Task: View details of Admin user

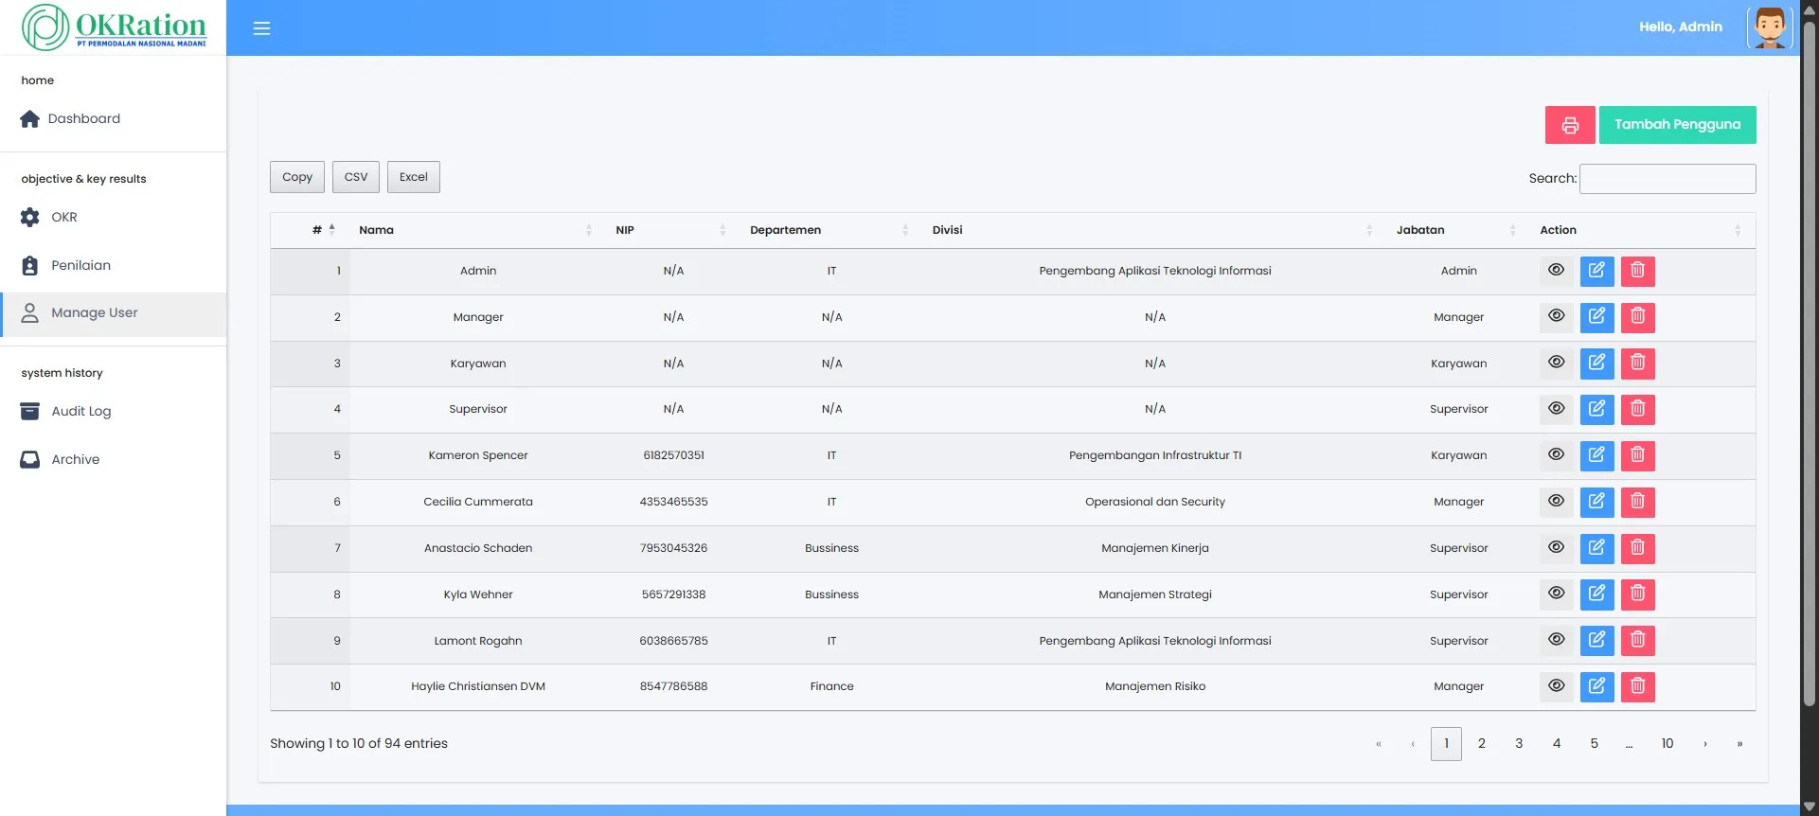Action: [x=1556, y=271]
